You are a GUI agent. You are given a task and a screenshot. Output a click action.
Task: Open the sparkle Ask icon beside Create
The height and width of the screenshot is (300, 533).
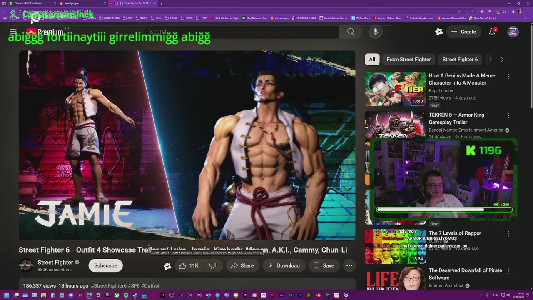coord(438,32)
